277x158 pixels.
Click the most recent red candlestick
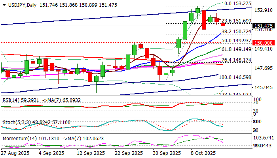coord(223,24)
